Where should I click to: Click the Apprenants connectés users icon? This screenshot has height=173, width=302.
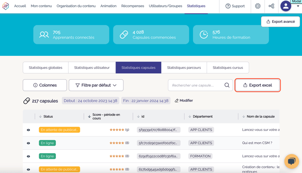44,35
